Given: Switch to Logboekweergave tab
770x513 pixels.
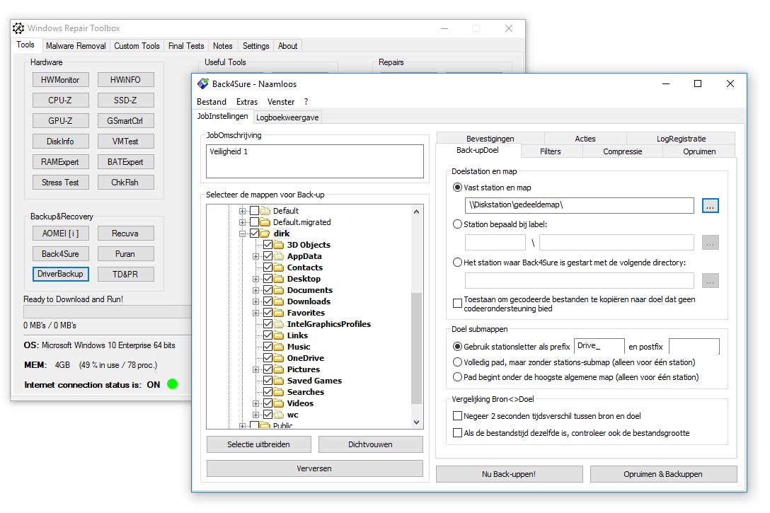Looking at the screenshot, I should [287, 117].
